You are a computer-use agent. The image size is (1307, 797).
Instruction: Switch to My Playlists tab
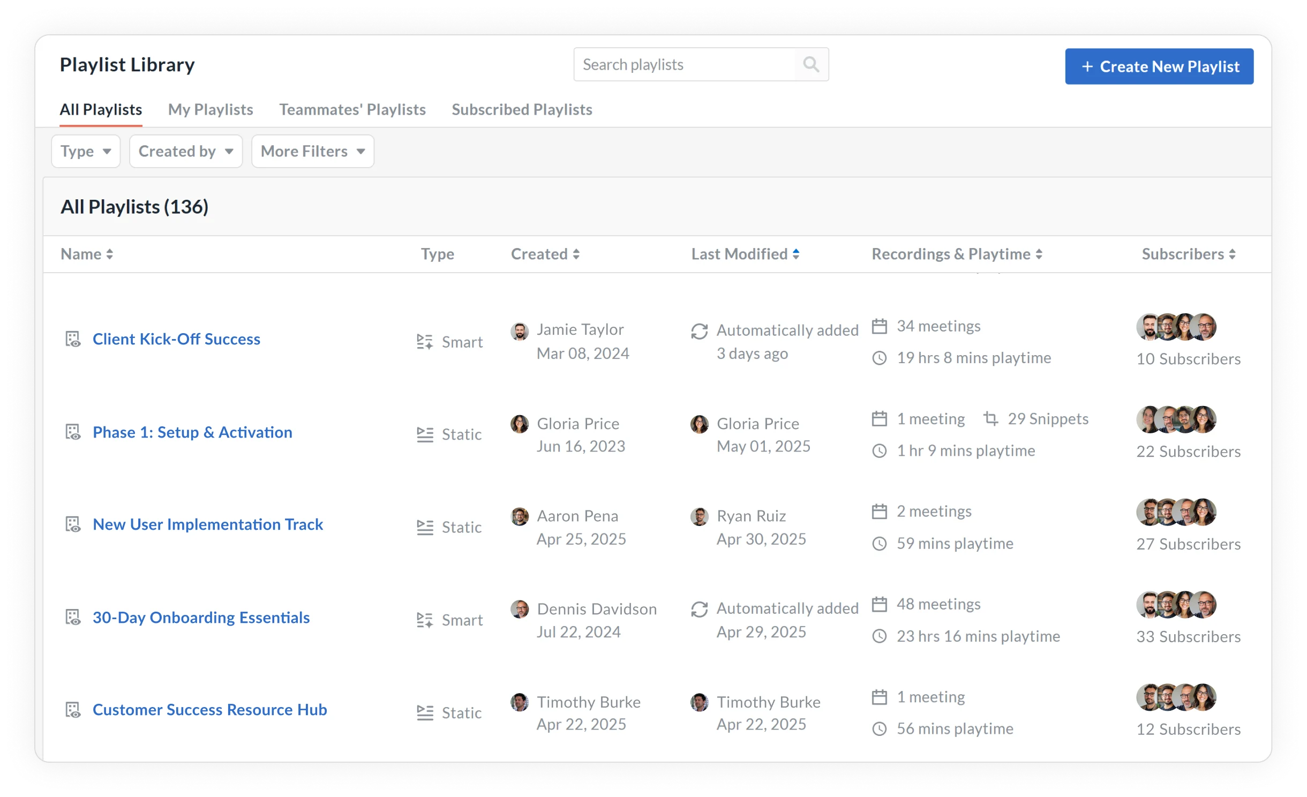pos(211,110)
